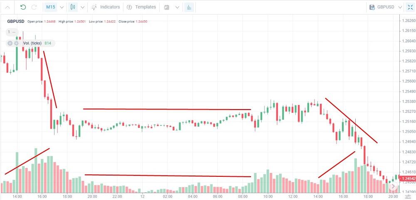Remove the Vol. (ticks) indicator
This screenshot has width=416, height=200.
[x=10, y=43]
